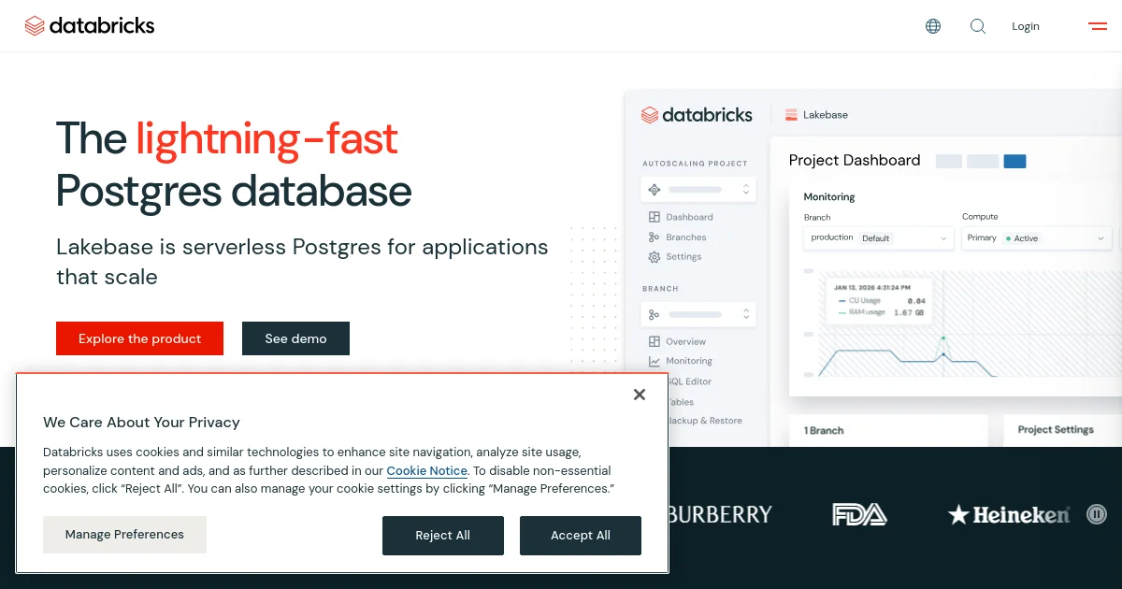Open Overview in preview sidebar

(x=685, y=342)
